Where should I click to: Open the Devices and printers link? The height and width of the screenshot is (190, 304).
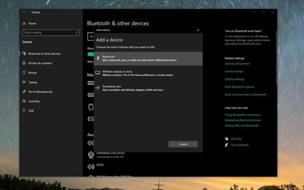[237, 63]
